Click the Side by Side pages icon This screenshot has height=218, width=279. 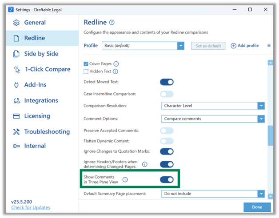click(x=16, y=54)
